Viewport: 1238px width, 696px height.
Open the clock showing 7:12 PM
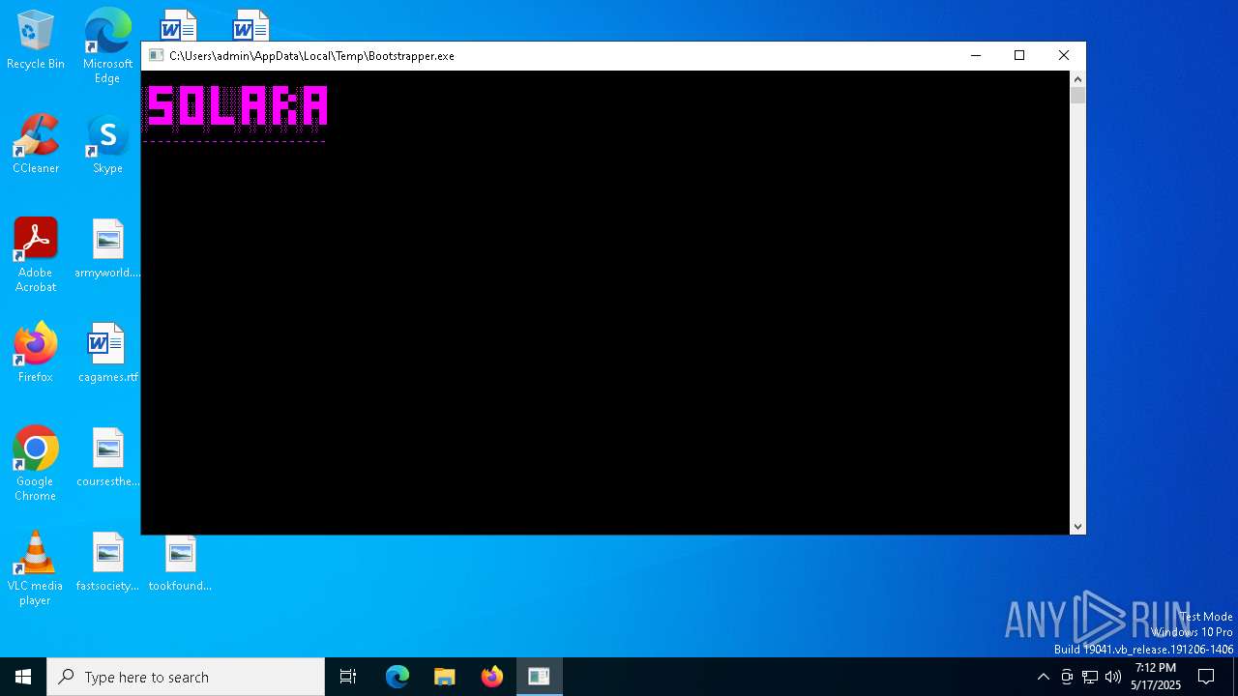[x=1156, y=677]
